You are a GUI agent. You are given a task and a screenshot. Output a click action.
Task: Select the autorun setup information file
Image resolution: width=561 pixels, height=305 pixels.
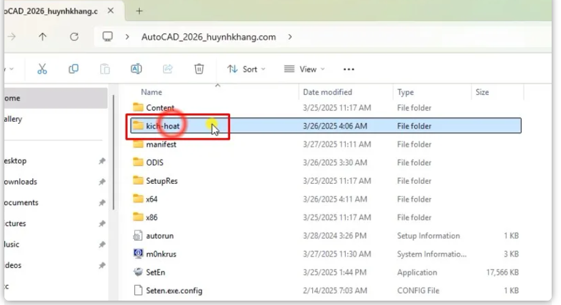(x=159, y=236)
